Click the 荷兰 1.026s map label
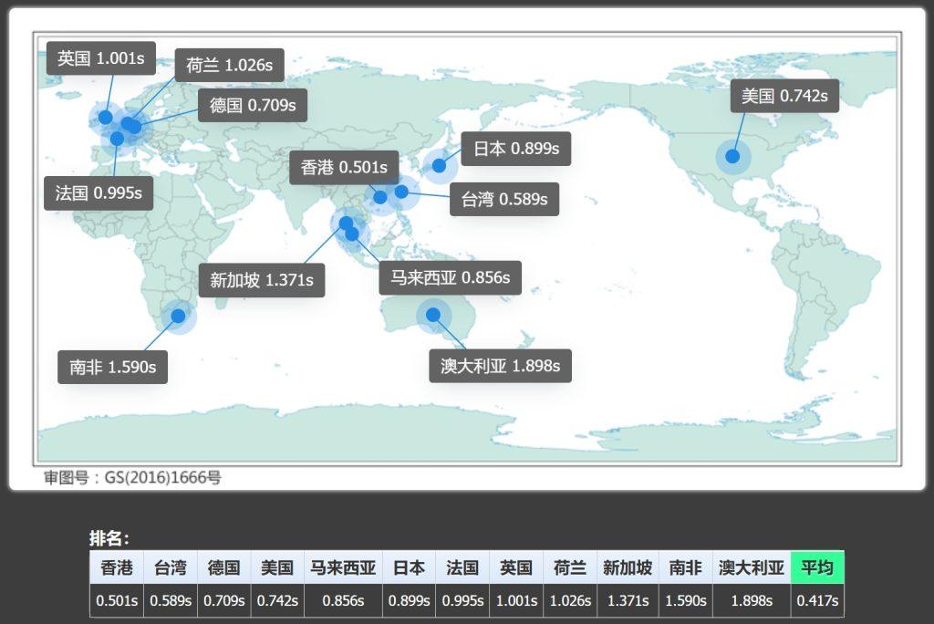This screenshot has height=624, width=934. click(x=229, y=65)
